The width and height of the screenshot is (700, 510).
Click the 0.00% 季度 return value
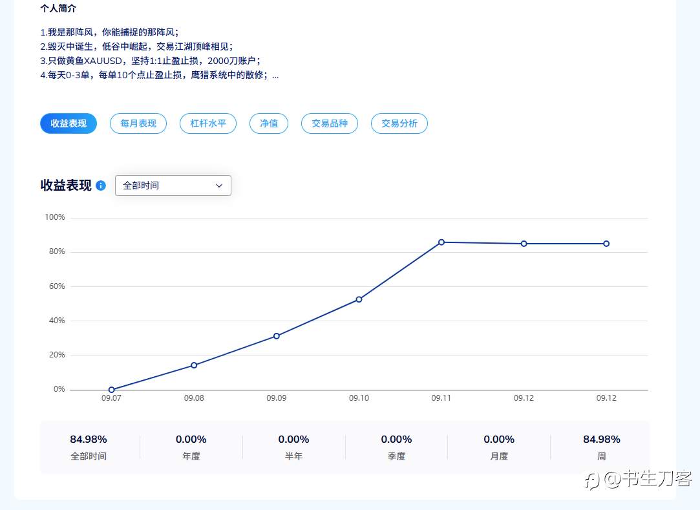(396, 440)
